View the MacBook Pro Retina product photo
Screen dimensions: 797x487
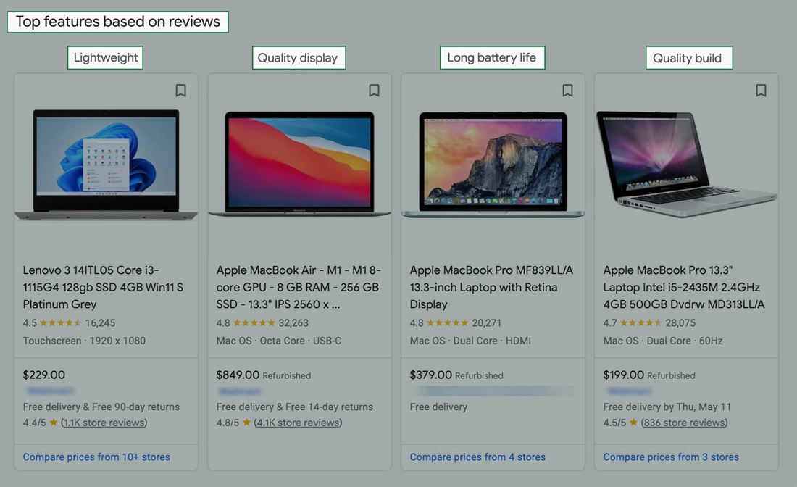pyautogui.click(x=493, y=164)
